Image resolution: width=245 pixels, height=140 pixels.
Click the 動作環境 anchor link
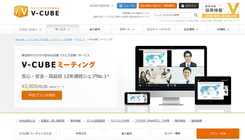tap(180, 121)
